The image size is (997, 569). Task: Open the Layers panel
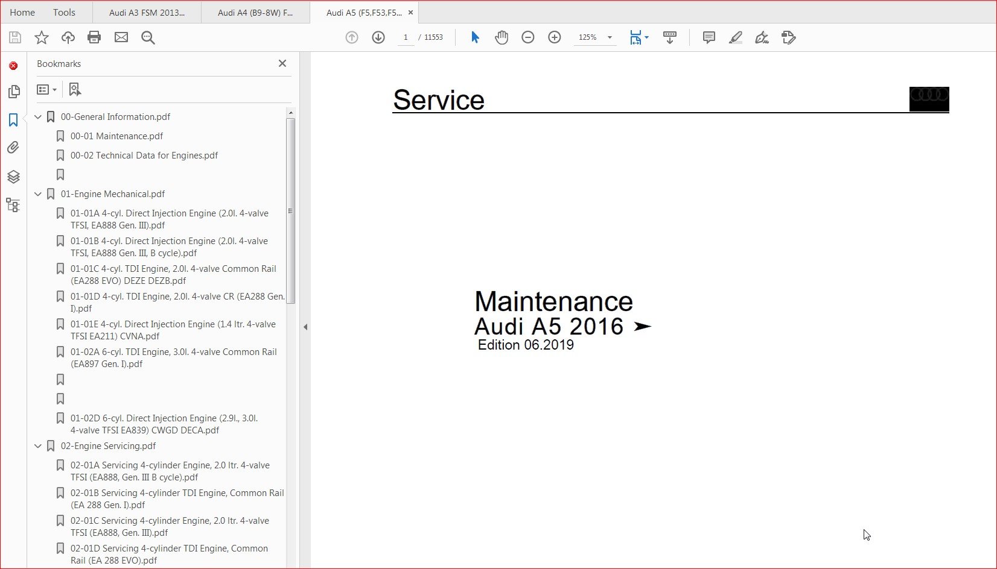pyautogui.click(x=13, y=177)
